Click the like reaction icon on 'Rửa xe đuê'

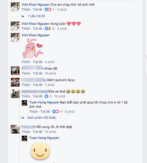pyautogui.click(x=46, y=96)
